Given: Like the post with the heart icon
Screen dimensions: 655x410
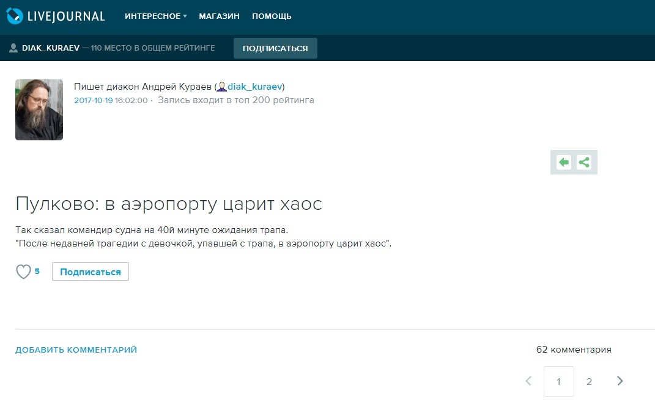Looking at the screenshot, I should click(x=23, y=272).
